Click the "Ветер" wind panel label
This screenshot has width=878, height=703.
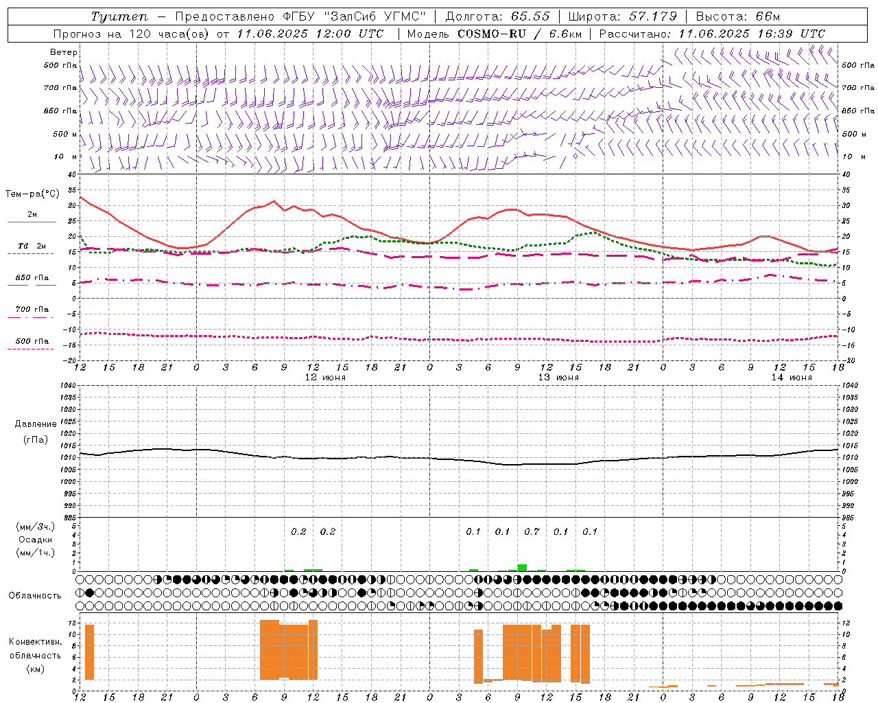tap(64, 52)
